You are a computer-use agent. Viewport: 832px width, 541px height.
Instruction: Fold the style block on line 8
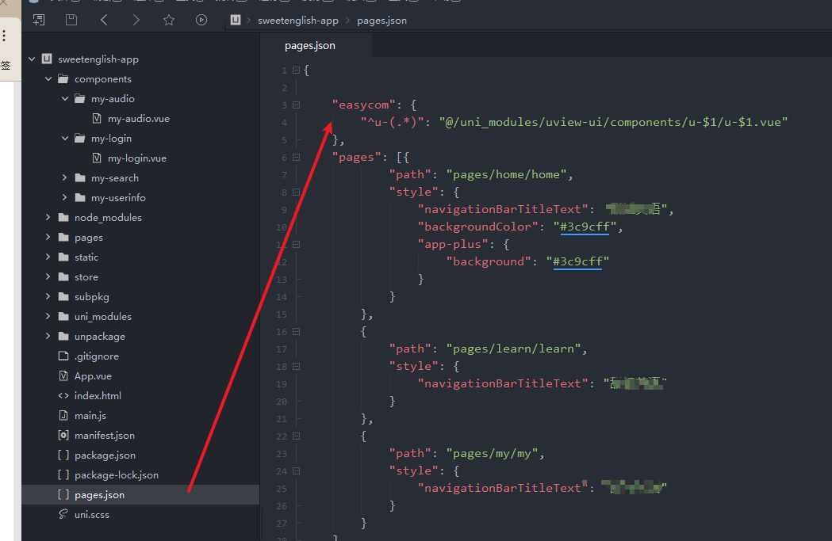[x=296, y=192]
